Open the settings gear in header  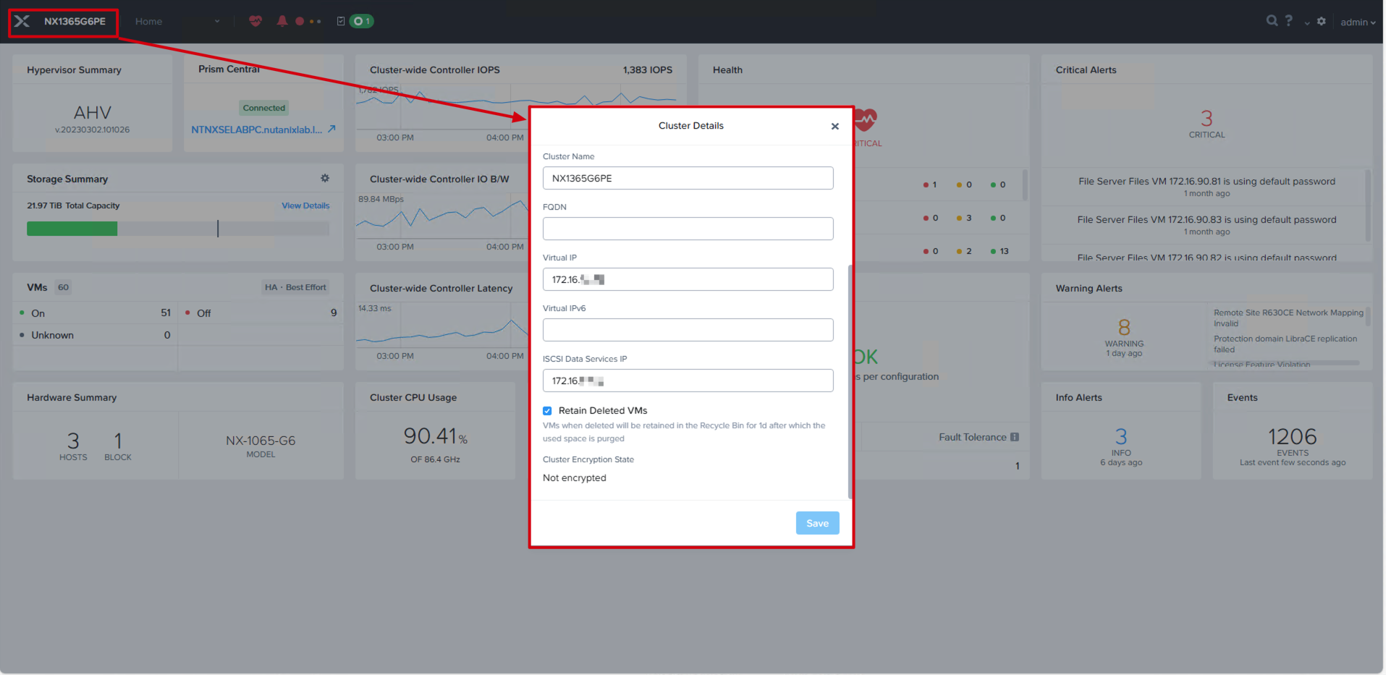tap(1322, 21)
